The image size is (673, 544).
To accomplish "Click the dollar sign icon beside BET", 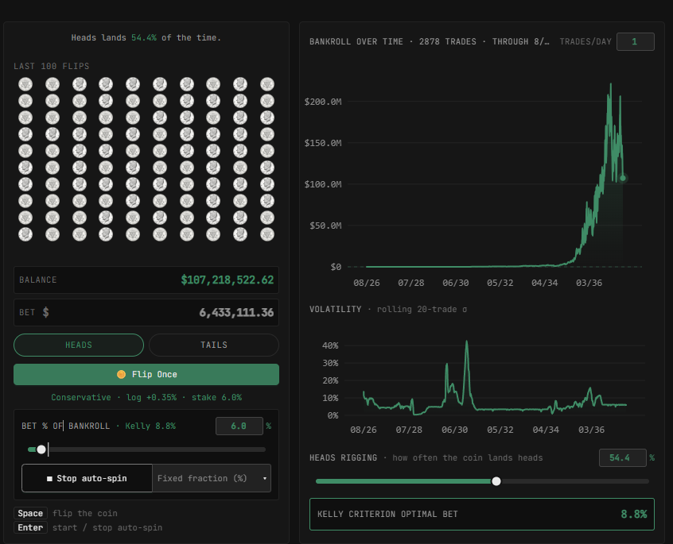I will 46,312.
